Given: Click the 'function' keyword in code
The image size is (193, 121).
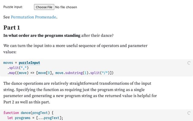Looking at the screenshot, I should 11,113.
